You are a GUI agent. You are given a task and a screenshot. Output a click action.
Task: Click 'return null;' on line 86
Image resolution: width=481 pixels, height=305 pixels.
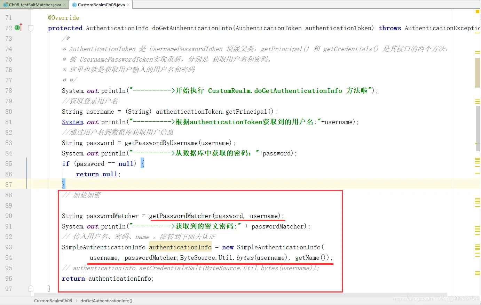pyautogui.click(x=98, y=174)
